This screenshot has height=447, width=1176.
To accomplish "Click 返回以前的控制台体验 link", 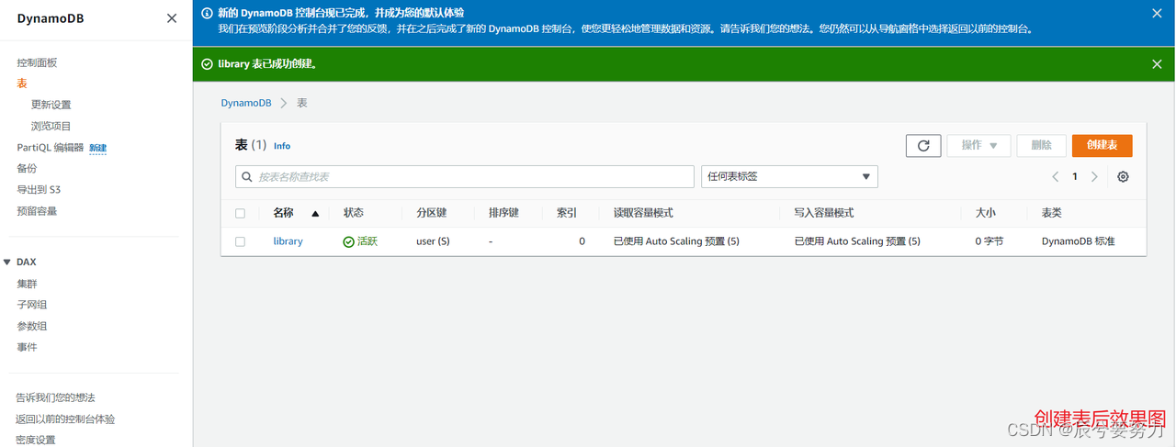I will [65, 419].
